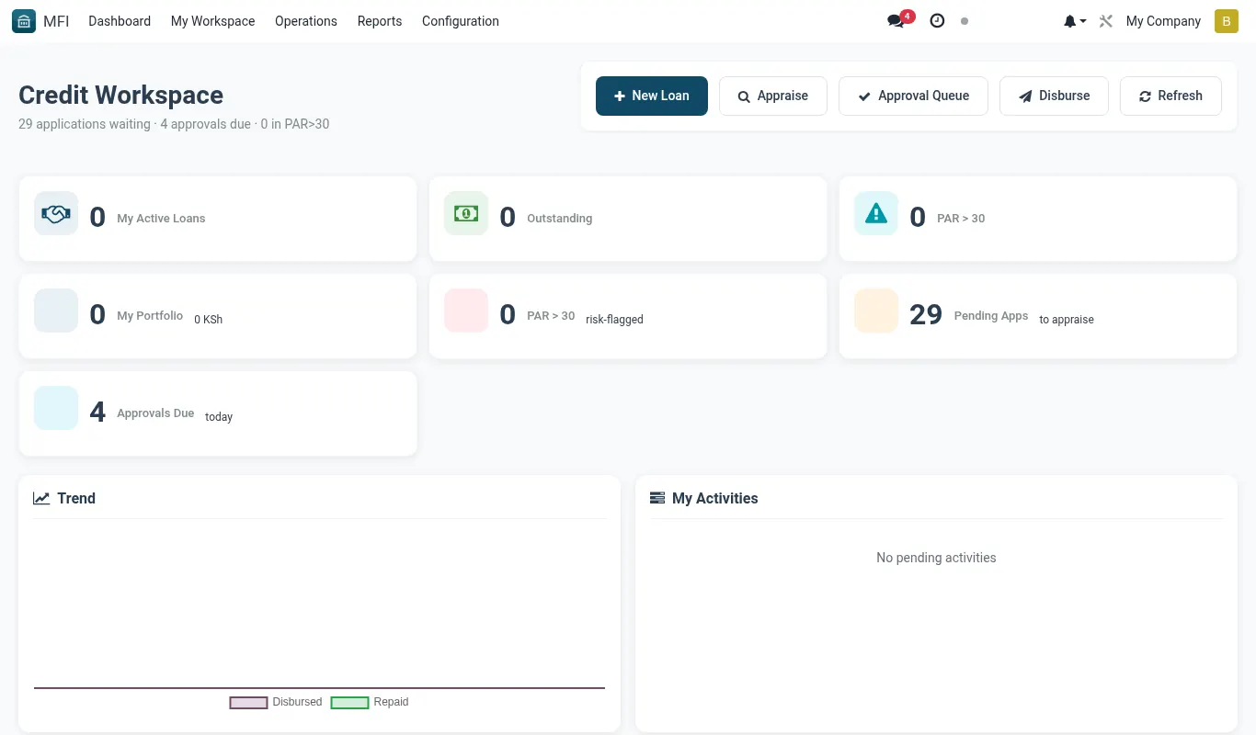Image resolution: width=1256 pixels, height=735 pixels.
Task: Click the My Activities list icon
Action: tap(657, 498)
